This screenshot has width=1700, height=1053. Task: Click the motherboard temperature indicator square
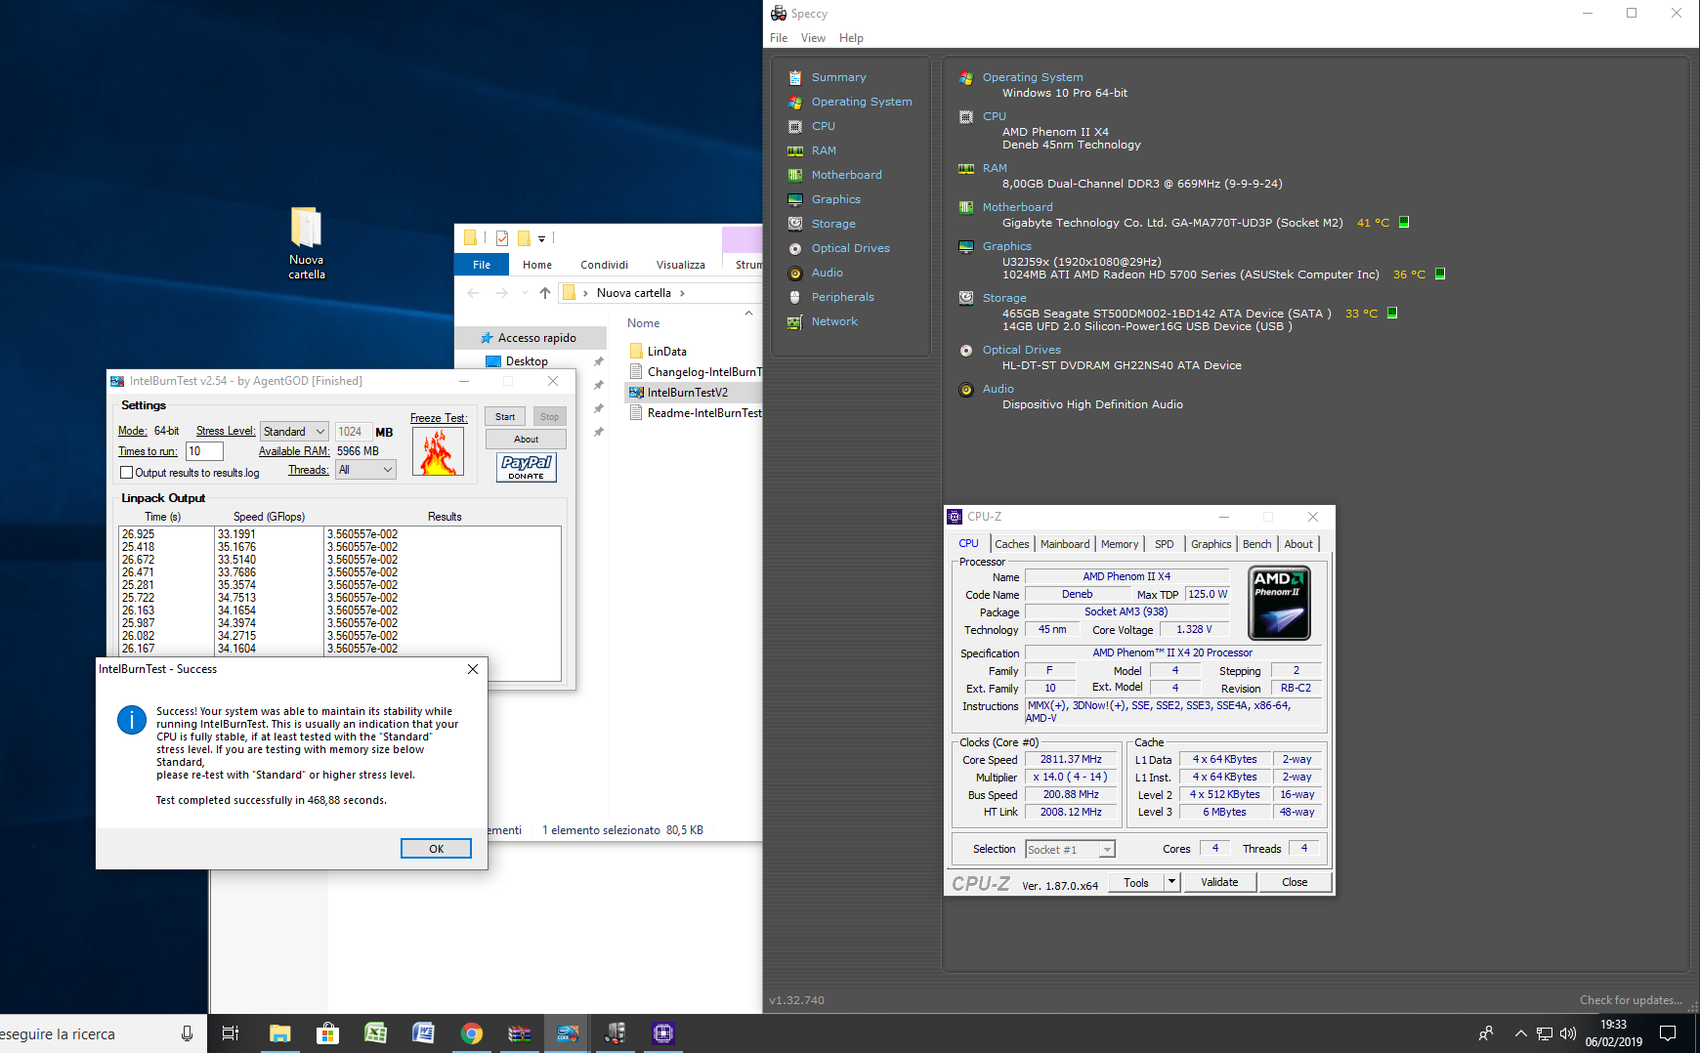coord(1404,222)
